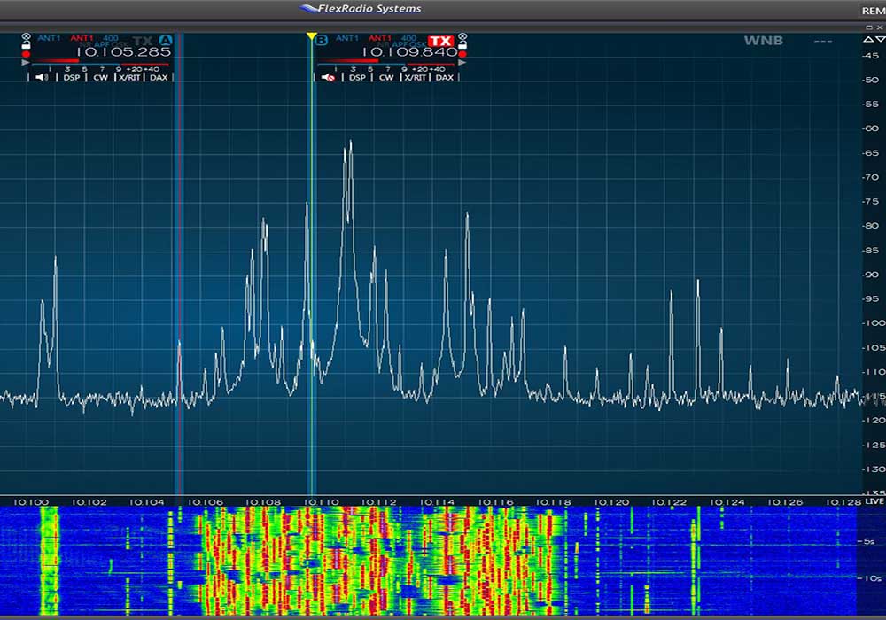
Task: Close slice A with its X icon
Action: (26, 36)
